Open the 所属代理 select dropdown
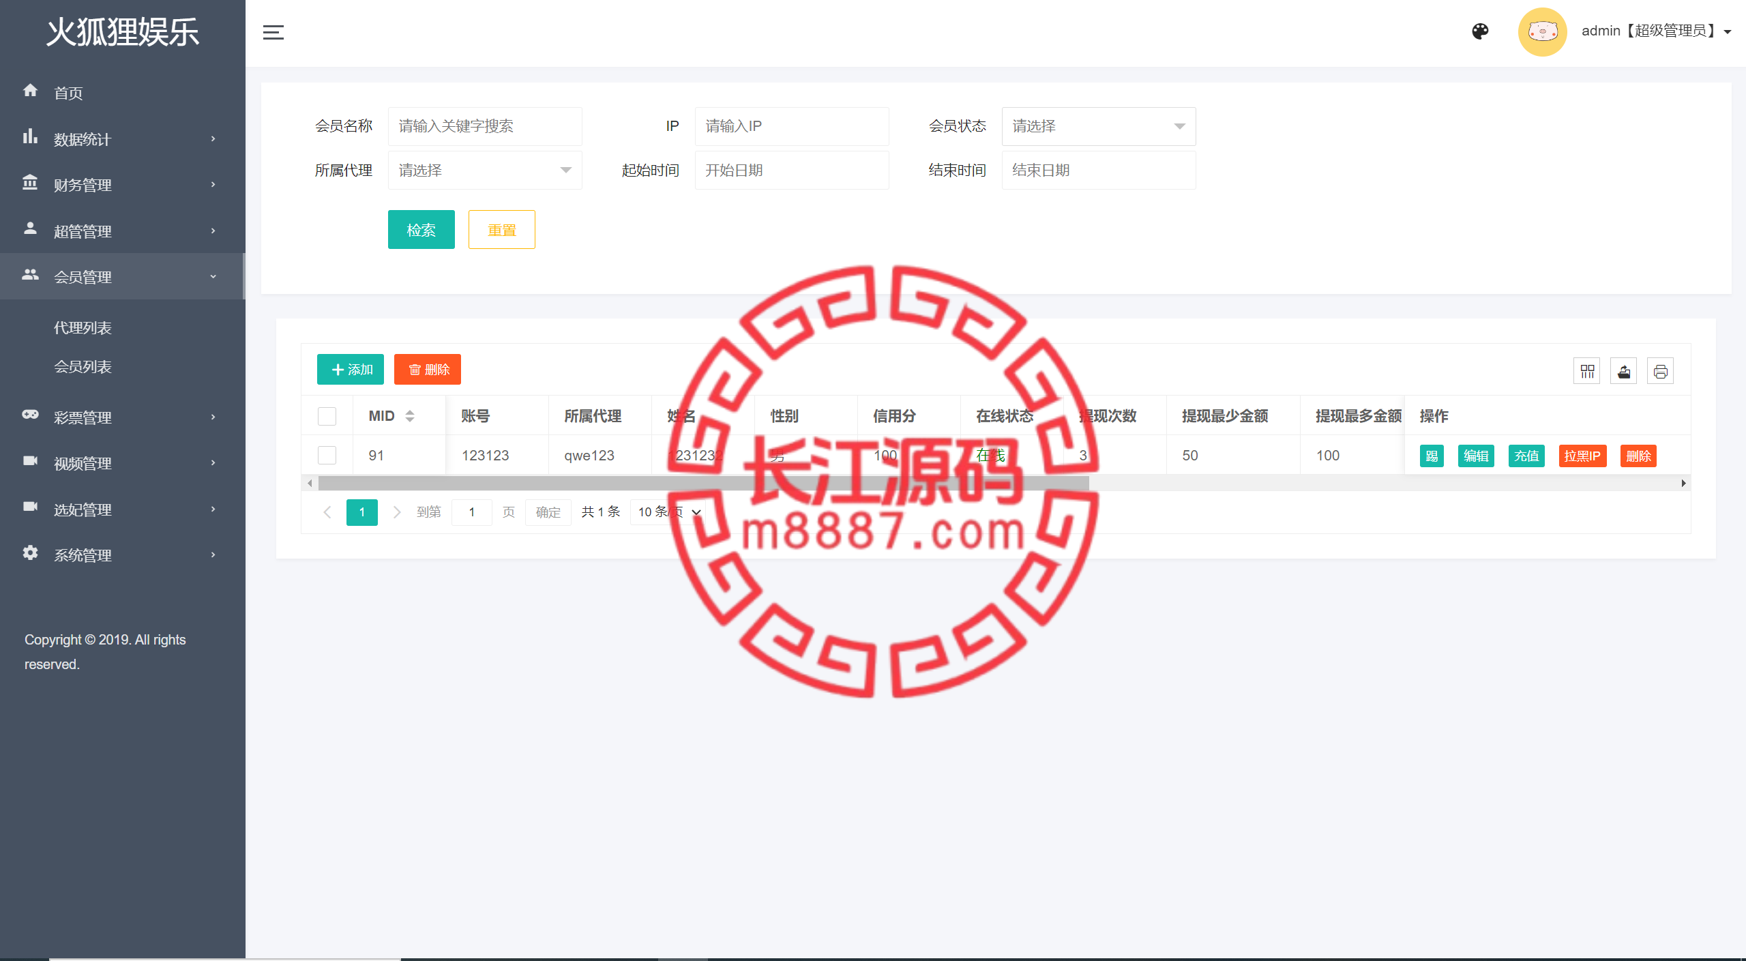 (485, 171)
